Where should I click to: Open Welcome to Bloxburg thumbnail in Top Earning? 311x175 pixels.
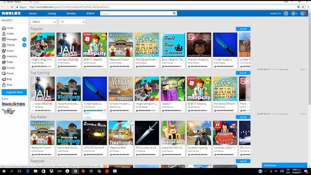pos(69,88)
